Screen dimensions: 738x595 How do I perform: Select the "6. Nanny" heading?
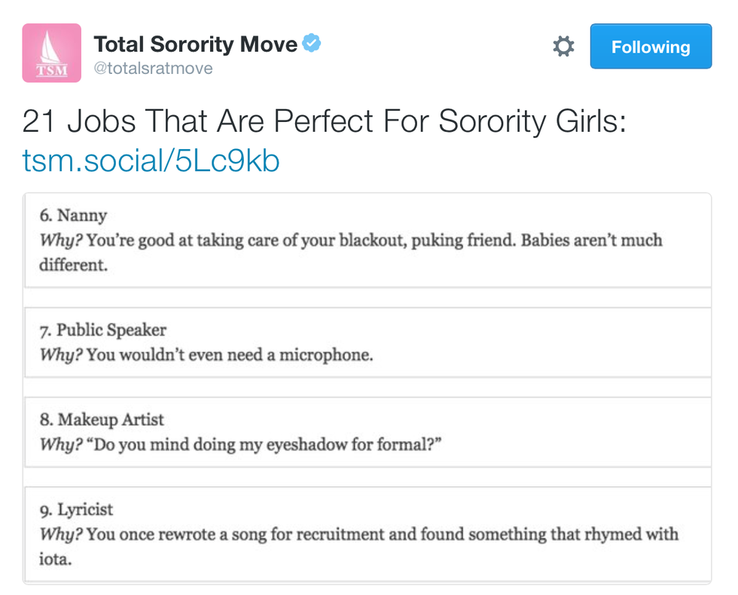pos(73,215)
